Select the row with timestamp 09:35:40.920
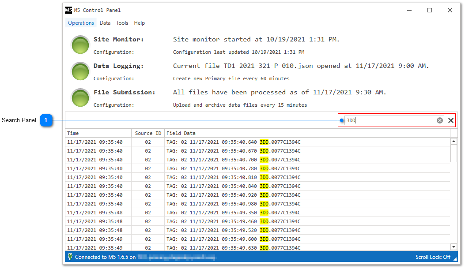465x269 pixels. click(258, 195)
